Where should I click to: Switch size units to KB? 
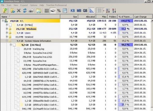[x=73, y=11]
